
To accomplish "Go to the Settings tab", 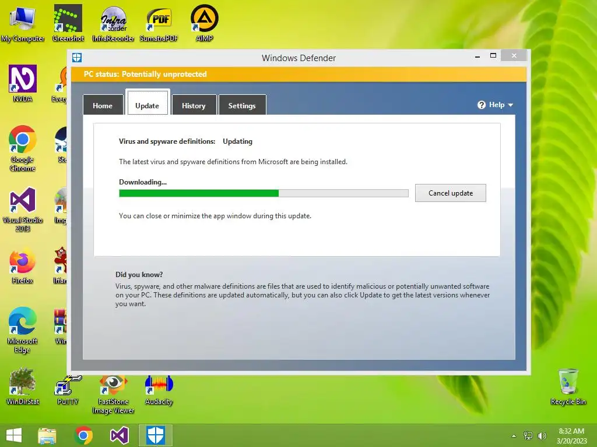I will (242, 105).
